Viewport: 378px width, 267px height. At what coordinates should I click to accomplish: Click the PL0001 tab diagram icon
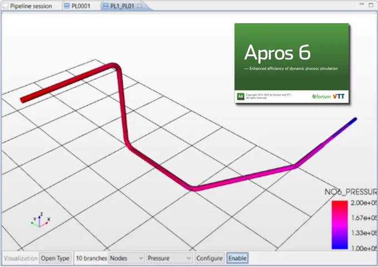point(67,6)
